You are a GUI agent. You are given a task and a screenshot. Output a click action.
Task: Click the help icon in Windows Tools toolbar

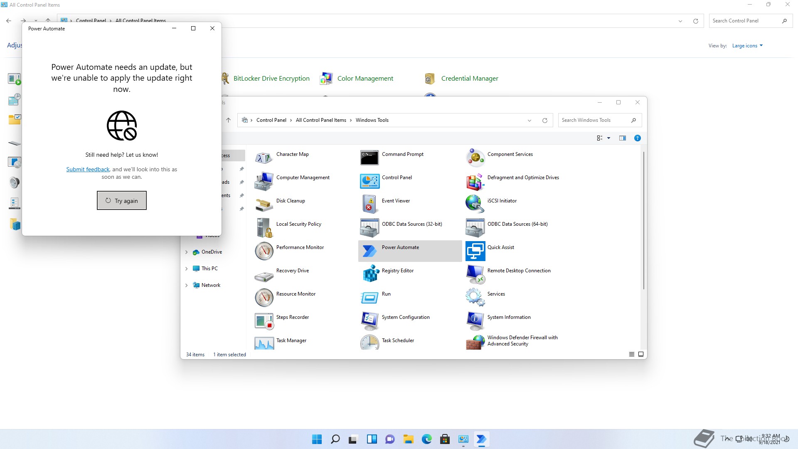637,138
